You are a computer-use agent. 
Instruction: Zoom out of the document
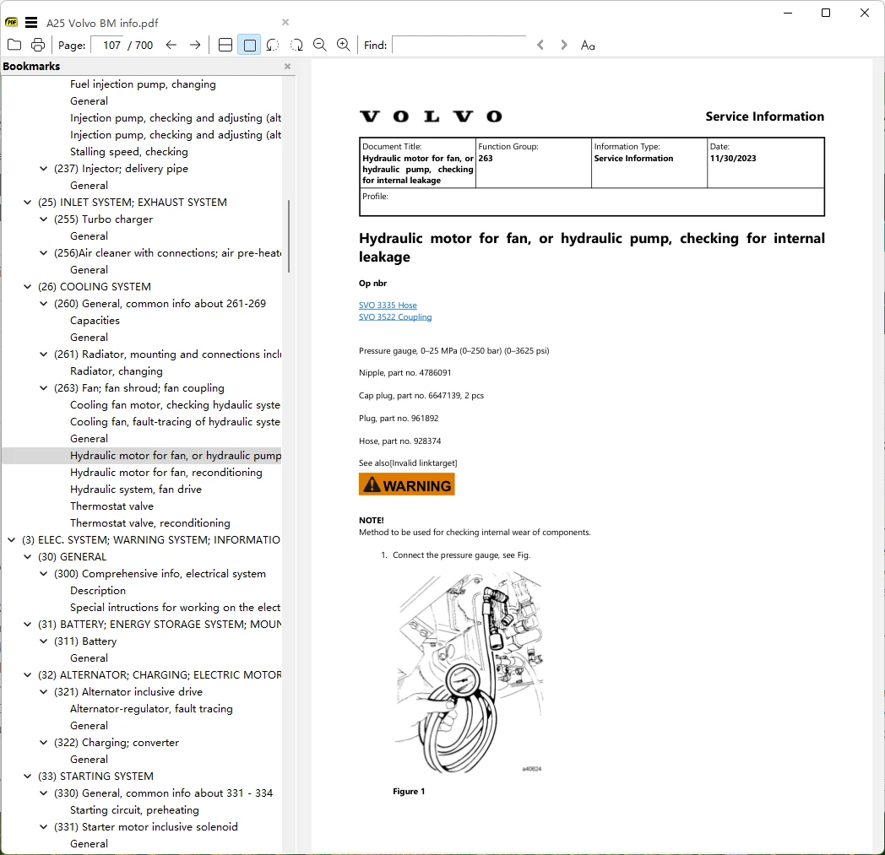point(320,45)
